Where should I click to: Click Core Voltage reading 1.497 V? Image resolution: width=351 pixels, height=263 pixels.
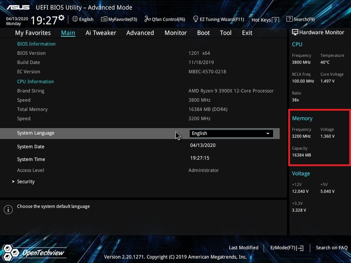click(327, 81)
